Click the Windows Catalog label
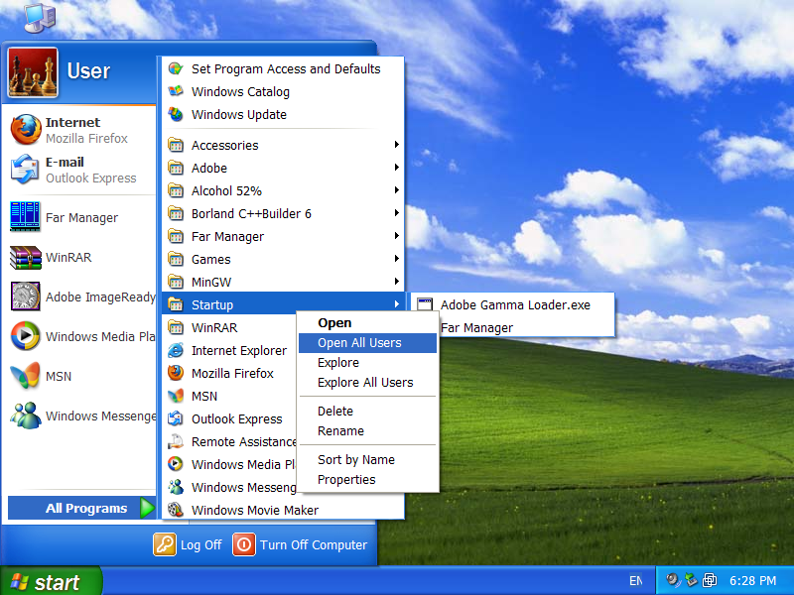This screenshot has width=794, height=595. tap(240, 91)
